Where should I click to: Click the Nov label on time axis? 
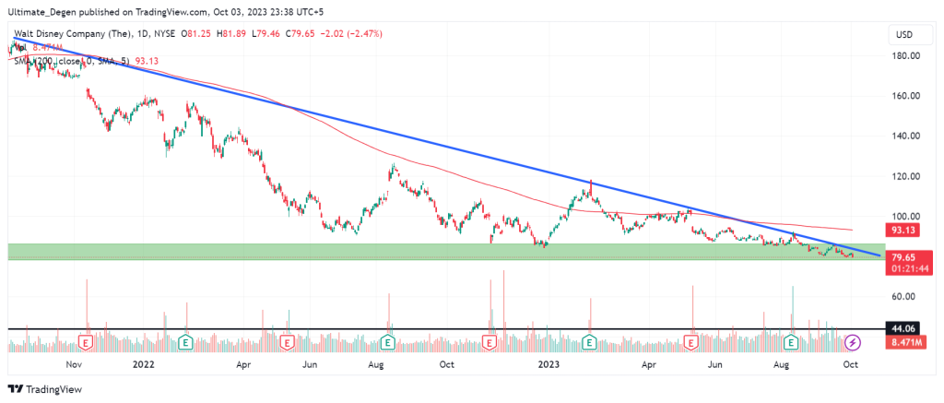point(74,364)
